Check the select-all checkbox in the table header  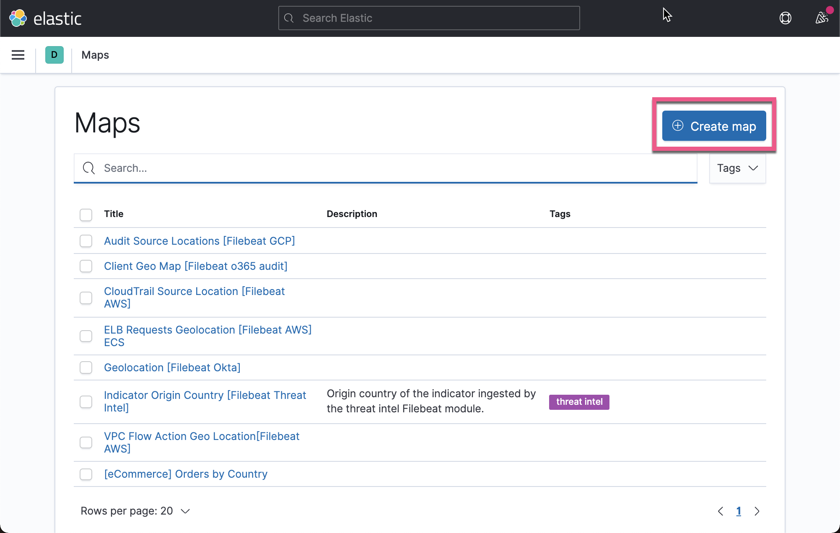[86, 215]
